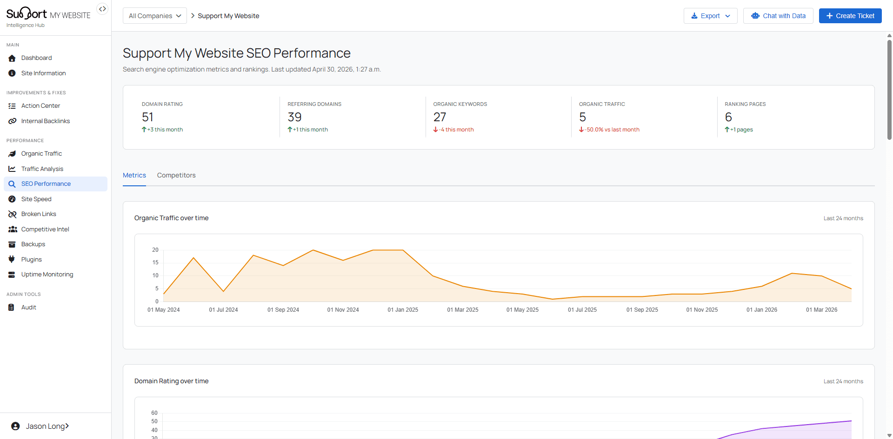Screen dimensions: 893x439
Task: Click the scrollbar up arrow
Action: tap(889, 35)
